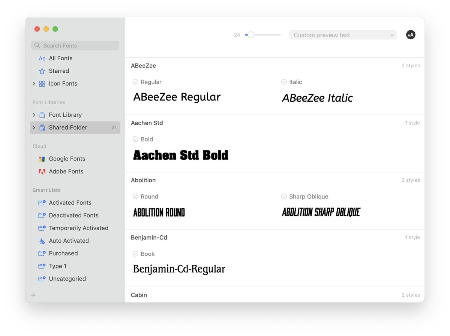Viewport: 450px width, 336px height.
Task: Click the Uncategoried smart list icon
Action: [42, 279]
